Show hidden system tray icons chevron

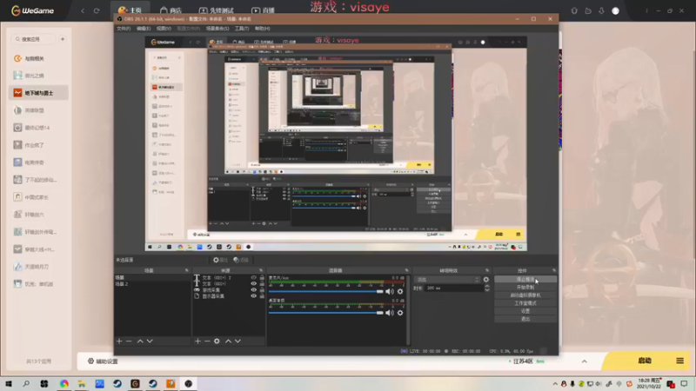tap(555, 384)
